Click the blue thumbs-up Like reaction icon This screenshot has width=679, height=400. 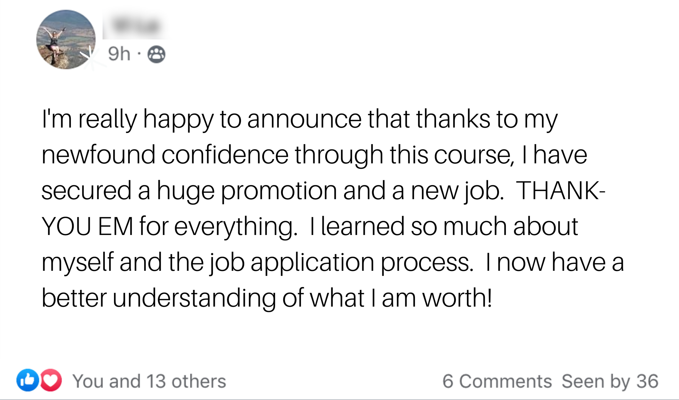[x=28, y=380]
